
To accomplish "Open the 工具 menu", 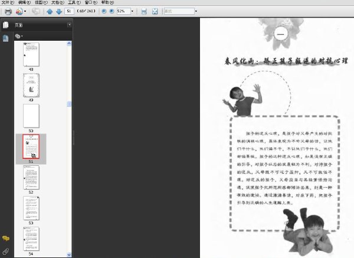I will click(74, 2).
